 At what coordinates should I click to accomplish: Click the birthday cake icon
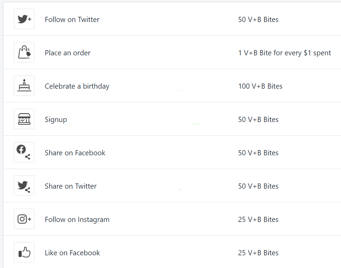point(24,86)
